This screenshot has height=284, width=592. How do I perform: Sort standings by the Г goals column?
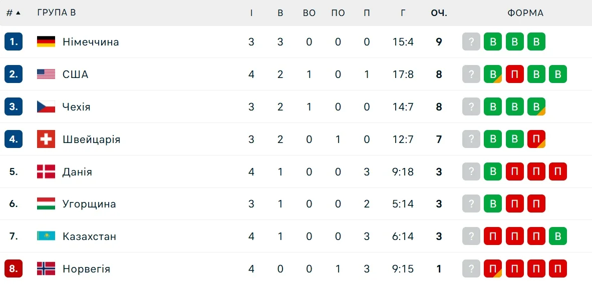pos(403,13)
